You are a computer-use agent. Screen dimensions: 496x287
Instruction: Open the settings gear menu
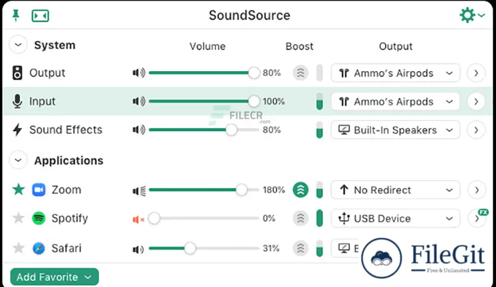(472, 15)
